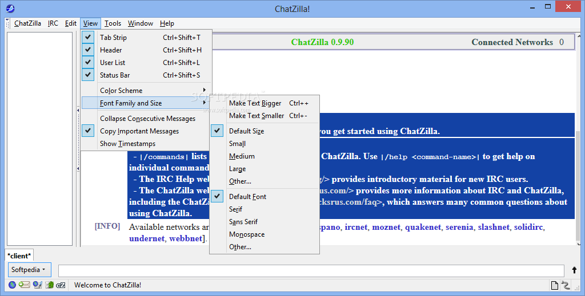The image size is (585, 296).
Task: Click the Connected Networks header label
Action: click(512, 42)
